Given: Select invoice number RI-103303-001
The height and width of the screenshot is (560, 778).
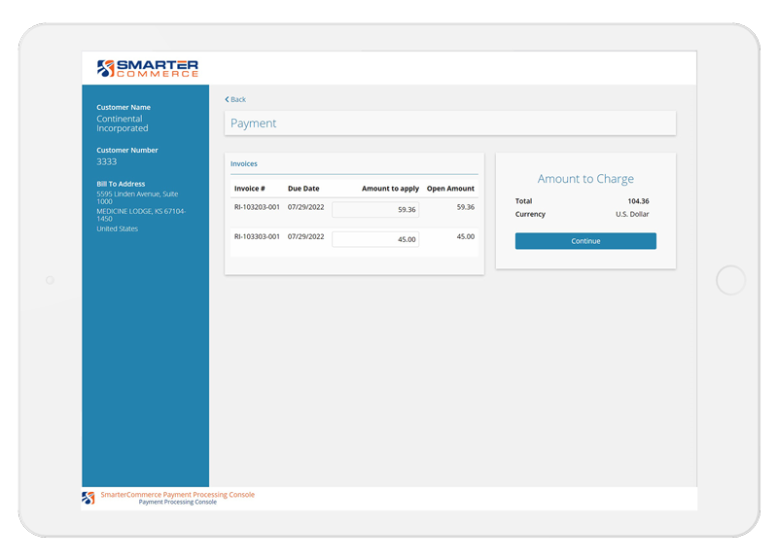Looking at the screenshot, I should click(254, 236).
